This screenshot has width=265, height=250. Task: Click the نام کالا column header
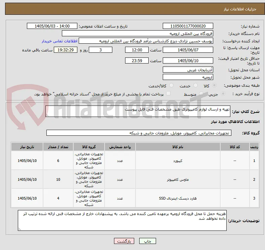[178, 147]
